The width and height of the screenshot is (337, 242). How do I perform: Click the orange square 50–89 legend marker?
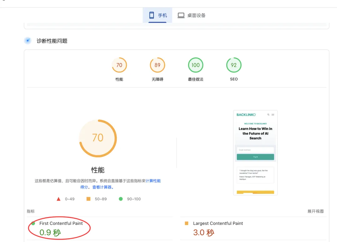(88, 199)
